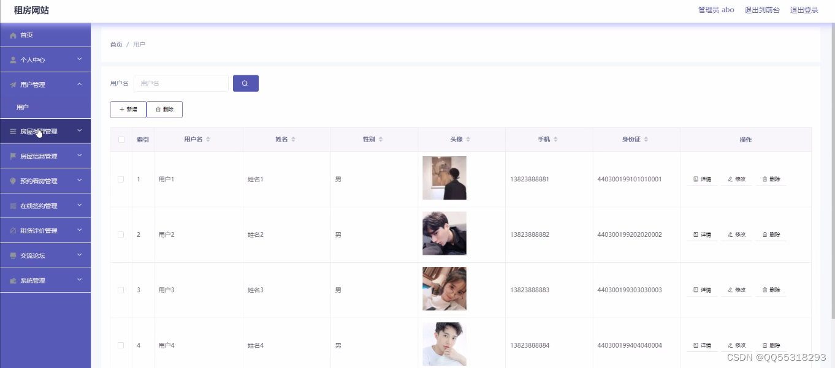Screen dimensions: 835x368
Task: Open 详情 for 用户3
Action: coord(702,290)
